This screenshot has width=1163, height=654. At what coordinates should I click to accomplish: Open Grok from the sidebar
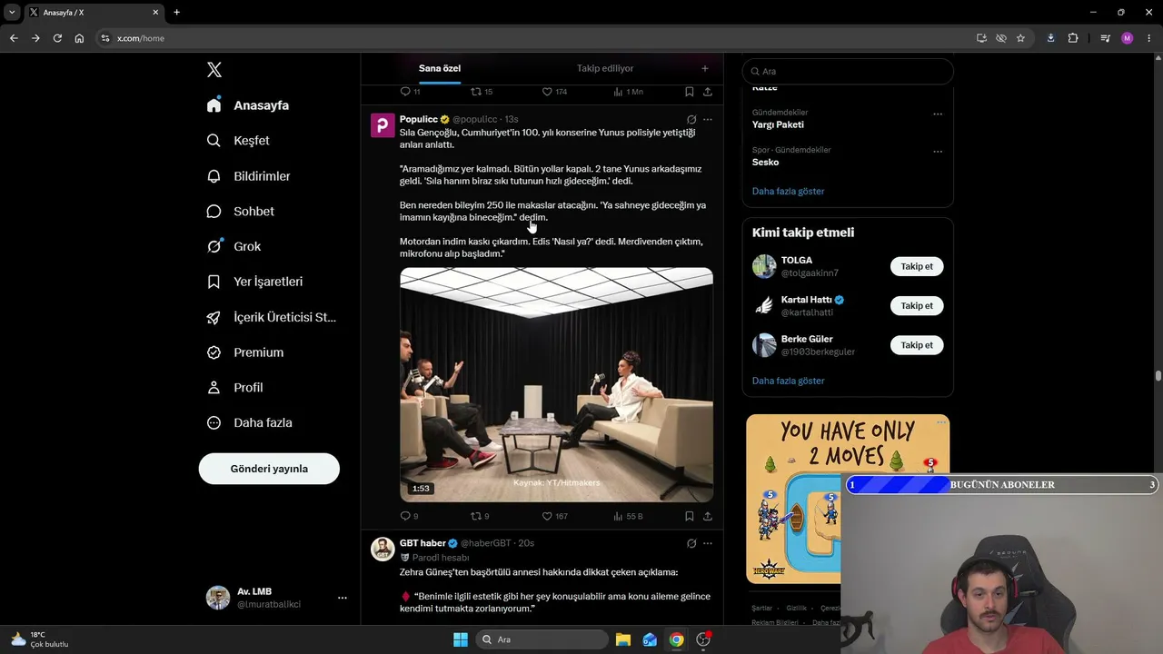click(234, 246)
